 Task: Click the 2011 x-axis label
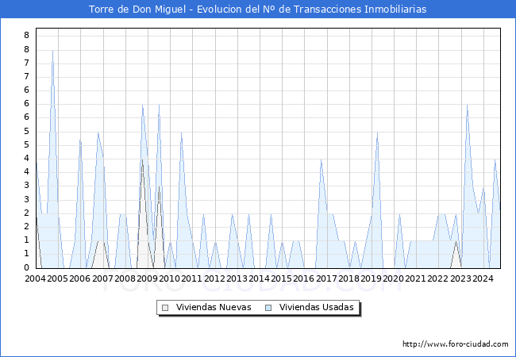[x=191, y=278]
